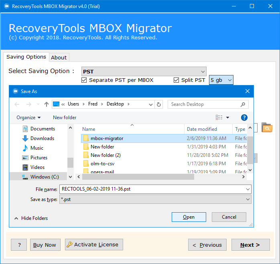Screen dimensions: 280x264
Task: Click Desktop in the breadcrumb path
Action: click(x=115, y=104)
